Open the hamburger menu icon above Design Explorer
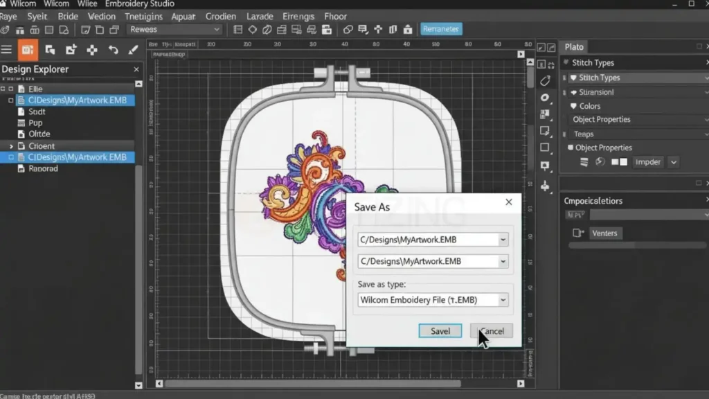The image size is (709, 399). (6, 50)
